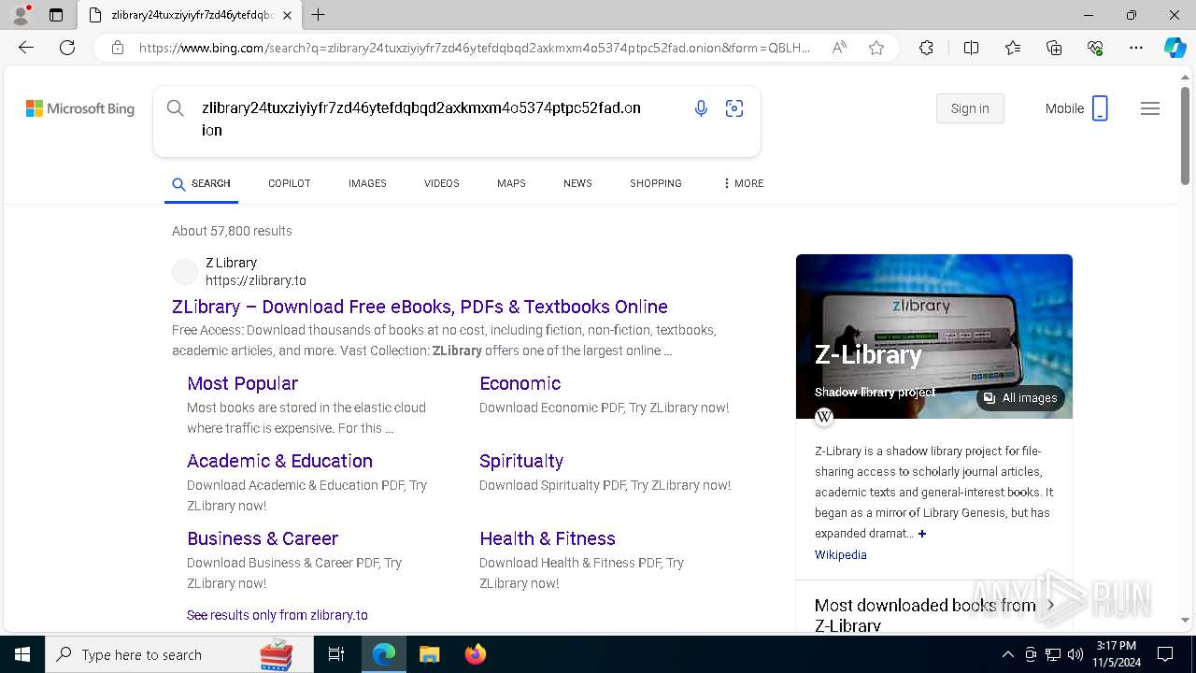The image size is (1196, 673).
Task: Switch to the MAPS tab
Action: tap(511, 183)
